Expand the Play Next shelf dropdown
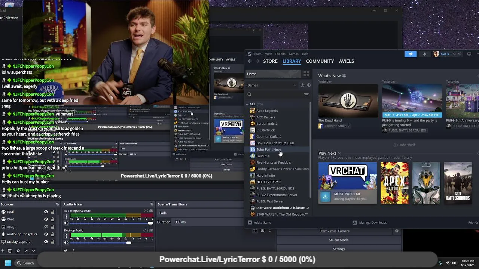 tap(339, 154)
